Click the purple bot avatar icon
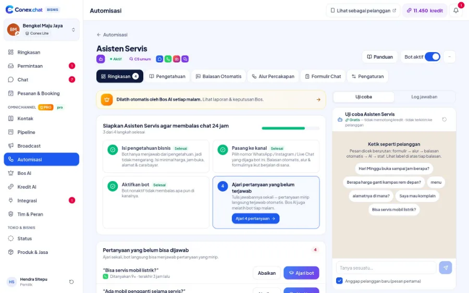Screen dimensions: 469x293 (x=101, y=59)
